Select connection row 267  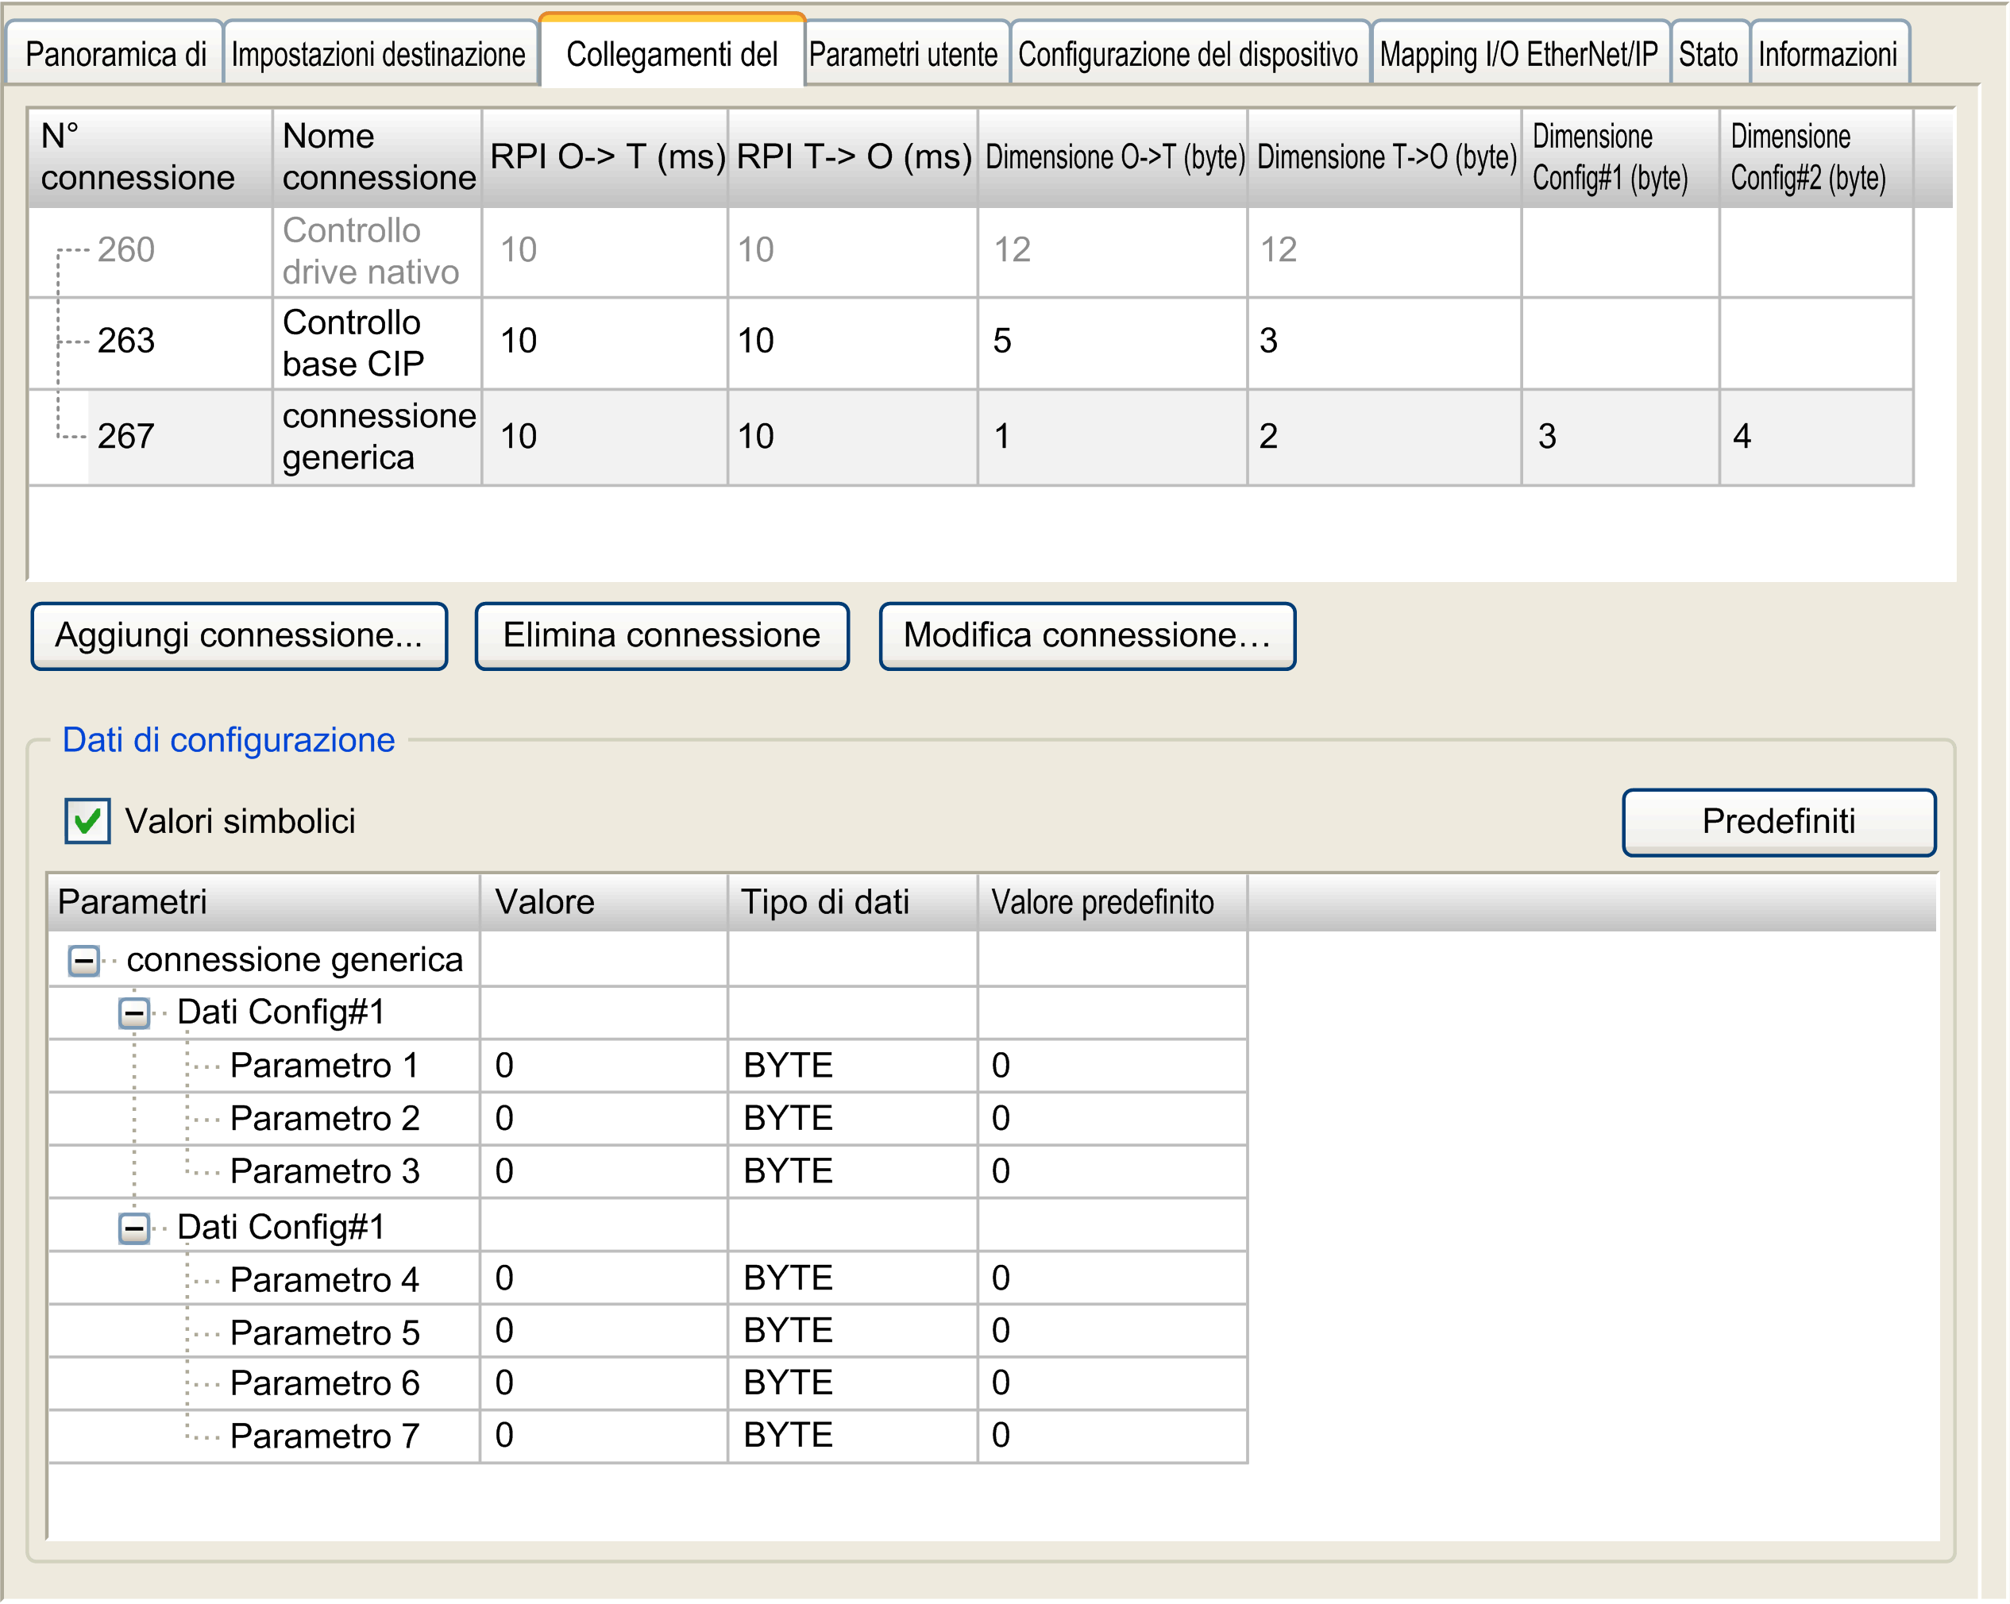(x=970, y=437)
